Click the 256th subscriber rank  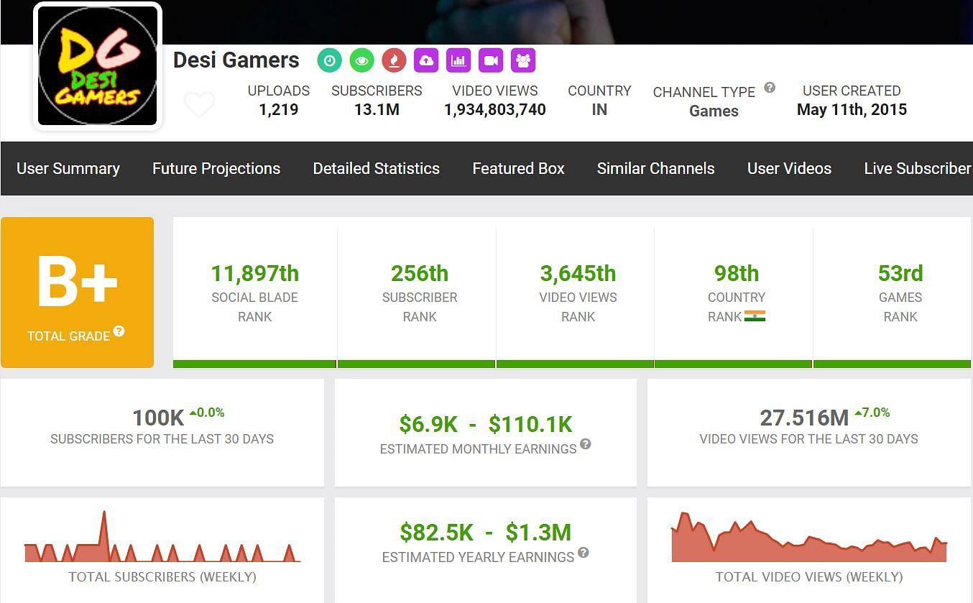(420, 274)
